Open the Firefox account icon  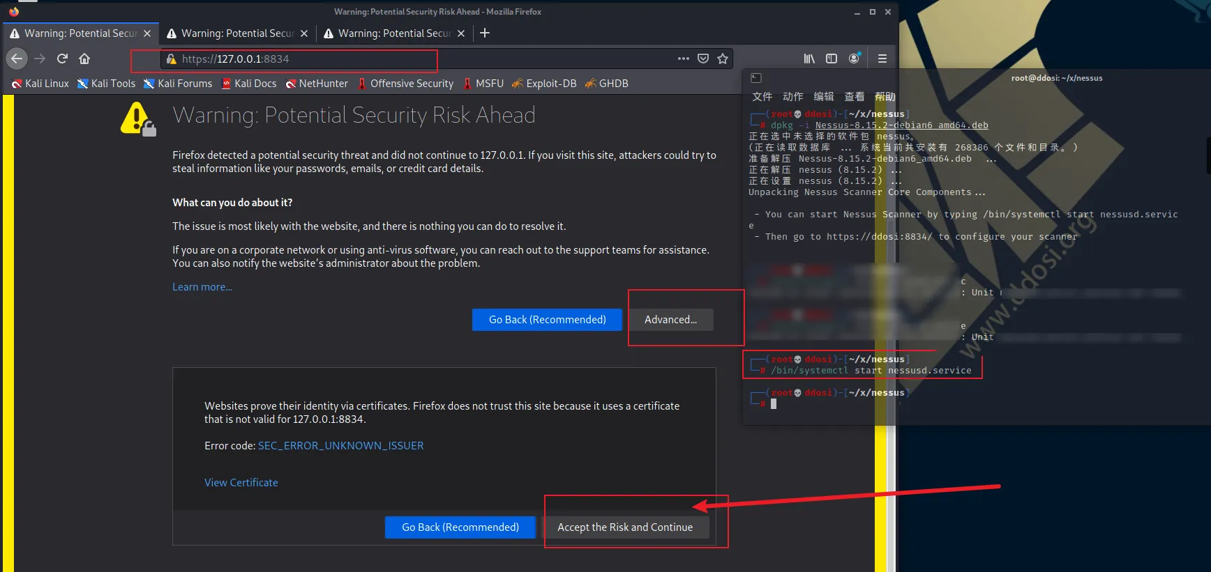pyautogui.click(x=854, y=59)
